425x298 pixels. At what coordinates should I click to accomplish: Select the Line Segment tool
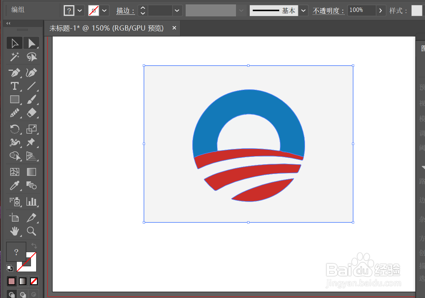(31, 86)
